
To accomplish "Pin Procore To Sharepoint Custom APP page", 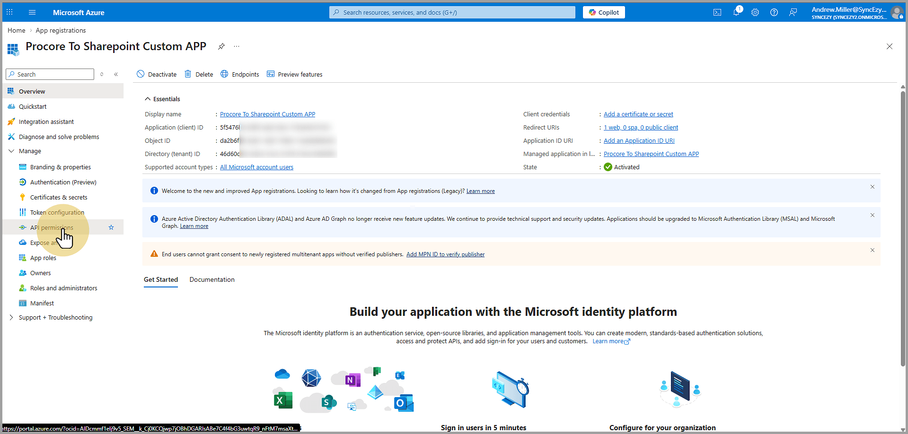I will [221, 46].
